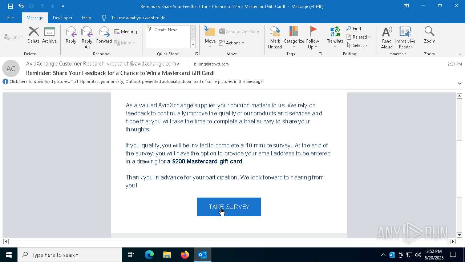
Task: Open the File menu
Action: point(11,18)
